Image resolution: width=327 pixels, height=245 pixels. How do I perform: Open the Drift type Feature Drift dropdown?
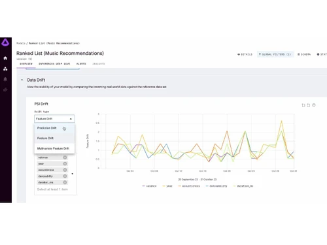(x=54, y=119)
